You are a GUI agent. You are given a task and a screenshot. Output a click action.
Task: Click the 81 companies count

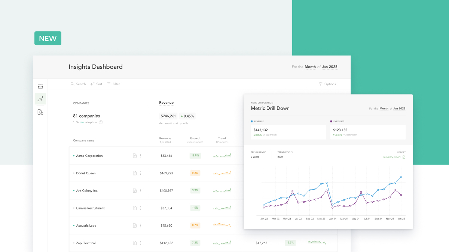click(86, 116)
